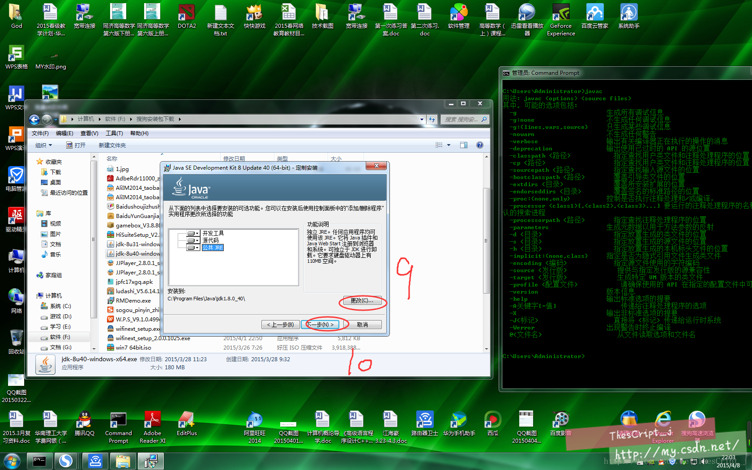Open the 西瓜 desktop shortcut
The width and height of the screenshot is (752, 470).
[x=493, y=423]
